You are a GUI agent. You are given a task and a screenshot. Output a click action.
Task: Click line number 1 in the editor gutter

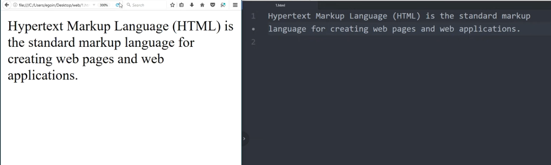pyautogui.click(x=253, y=16)
